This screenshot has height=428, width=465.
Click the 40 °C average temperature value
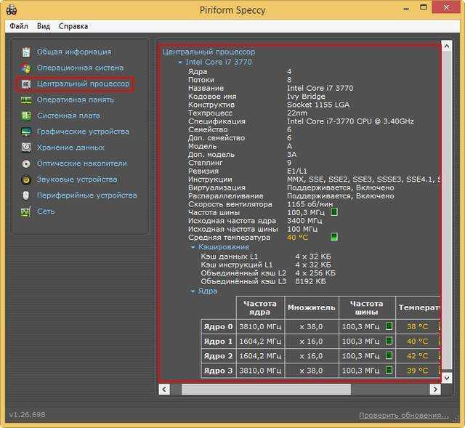pyautogui.click(x=297, y=238)
